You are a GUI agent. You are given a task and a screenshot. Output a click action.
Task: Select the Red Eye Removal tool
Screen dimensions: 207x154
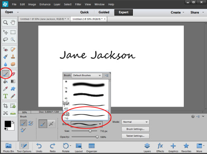[5, 49]
